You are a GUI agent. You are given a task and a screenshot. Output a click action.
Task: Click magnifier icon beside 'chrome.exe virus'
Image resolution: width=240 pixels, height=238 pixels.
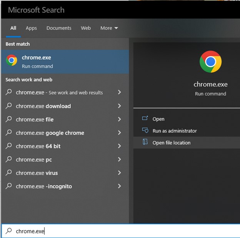(x=9, y=173)
